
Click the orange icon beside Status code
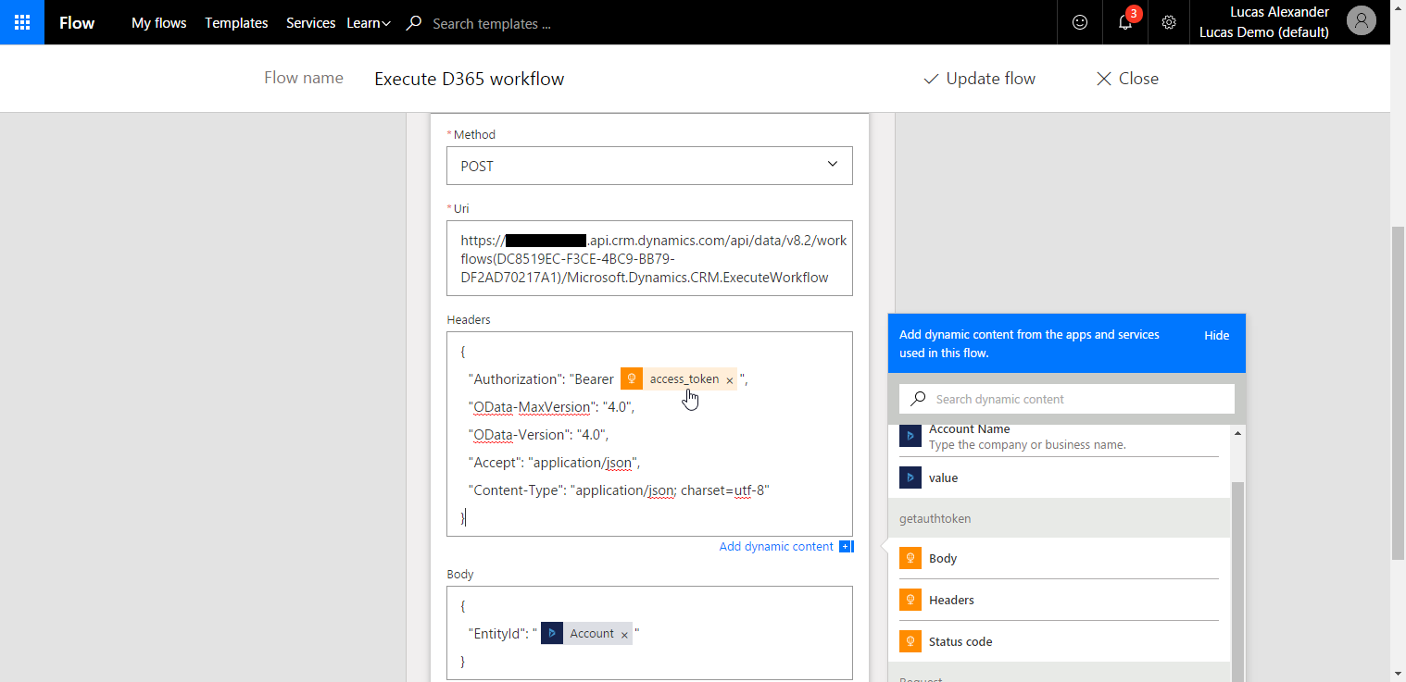coord(910,641)
